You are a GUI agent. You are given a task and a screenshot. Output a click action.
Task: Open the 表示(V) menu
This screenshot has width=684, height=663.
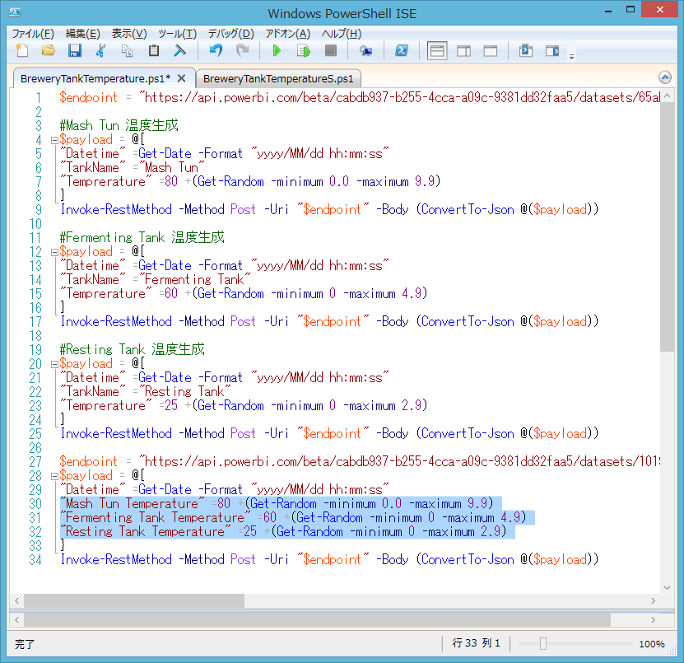click(x=129, y=34)
